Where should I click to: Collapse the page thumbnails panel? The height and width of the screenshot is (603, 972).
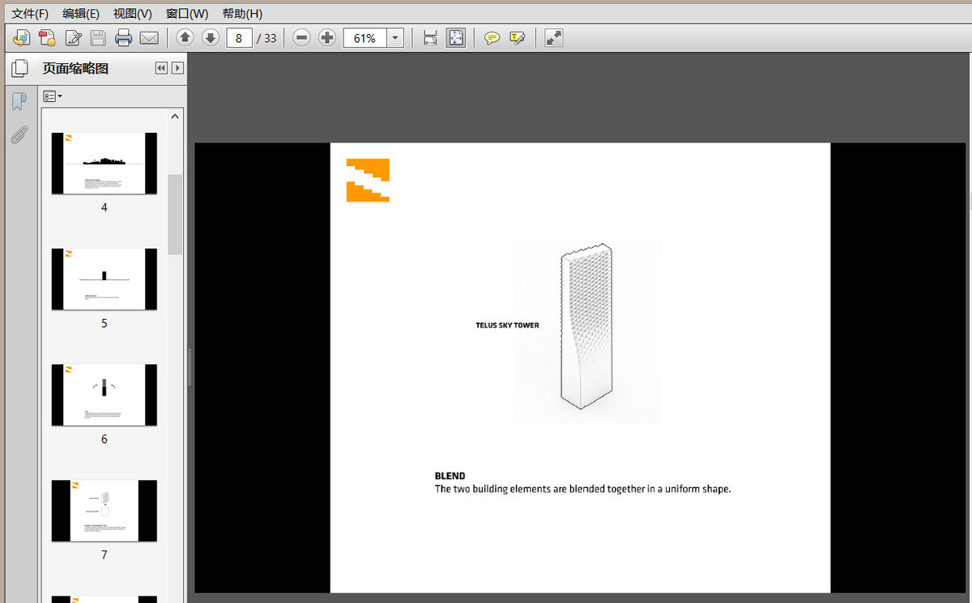point(161,69)
